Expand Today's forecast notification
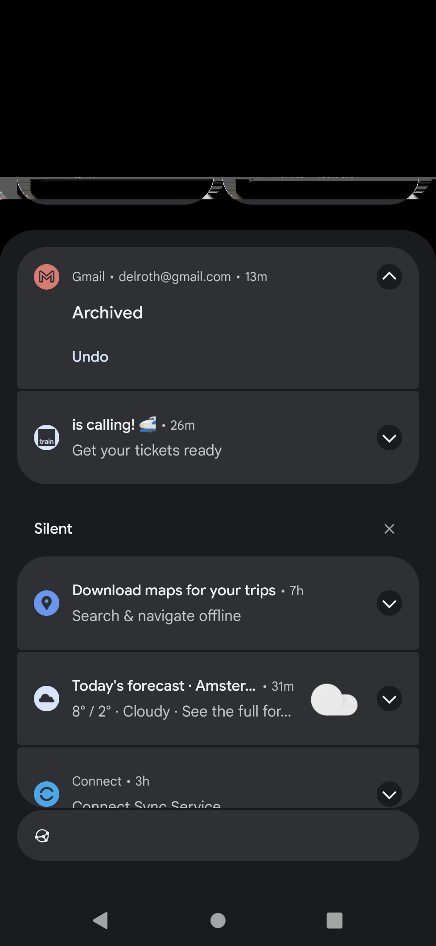Viewport: 436px width, 946px height. pyautogui.click(x=389, y=699)
